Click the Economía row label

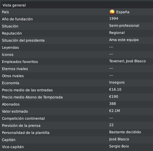[11, 83]
